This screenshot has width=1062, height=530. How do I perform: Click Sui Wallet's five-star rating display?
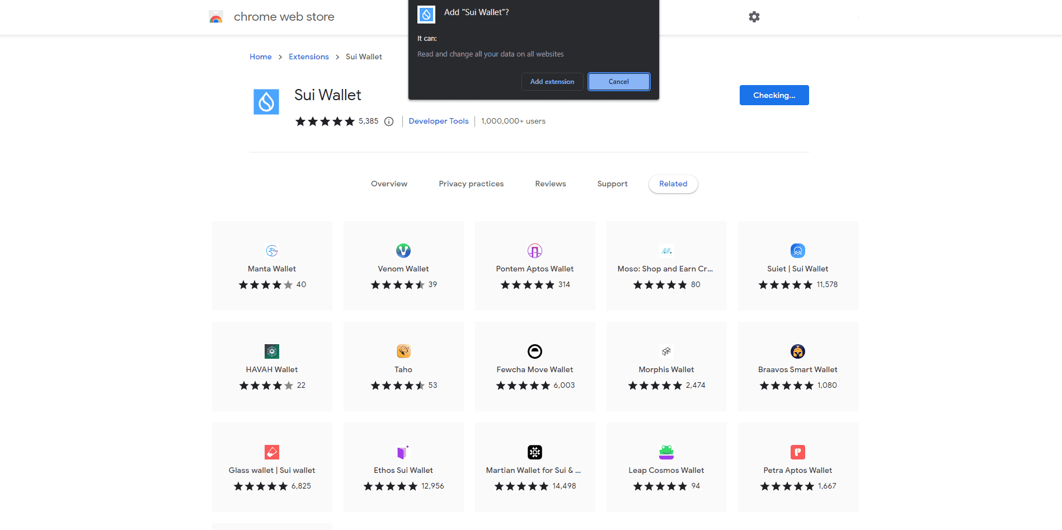(x=325, y=121)
